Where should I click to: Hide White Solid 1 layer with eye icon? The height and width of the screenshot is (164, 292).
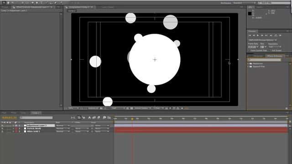point(2,132)
